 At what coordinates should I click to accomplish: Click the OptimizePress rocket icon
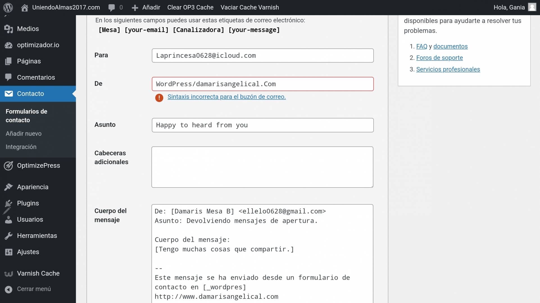pyautogui.click(x=9, y=166)
